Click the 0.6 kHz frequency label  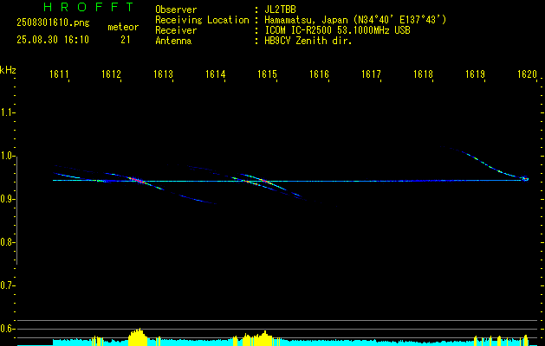point(7,329)
